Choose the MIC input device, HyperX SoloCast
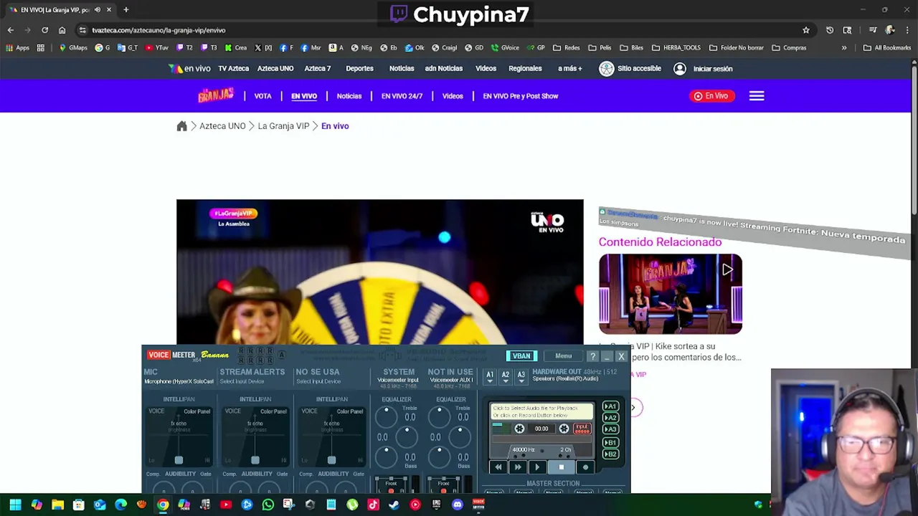 179,381
